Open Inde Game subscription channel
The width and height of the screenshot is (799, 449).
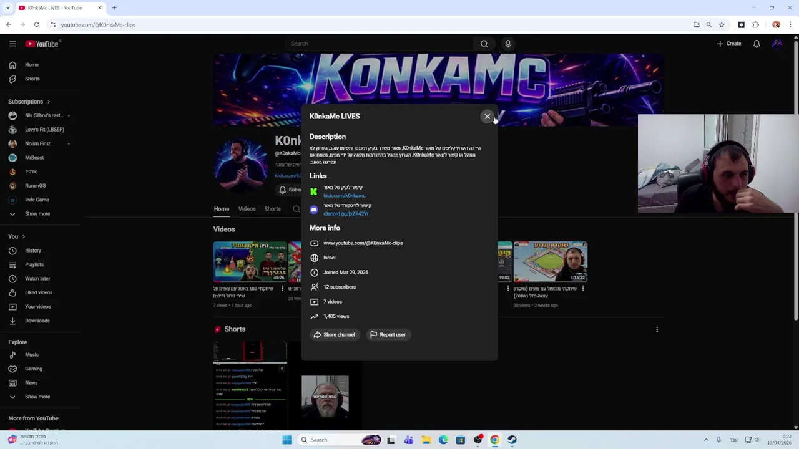(40, 200)
